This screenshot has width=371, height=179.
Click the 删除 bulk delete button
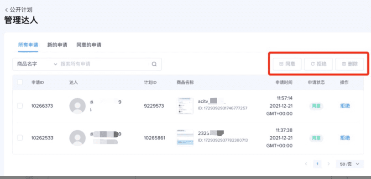350,64
